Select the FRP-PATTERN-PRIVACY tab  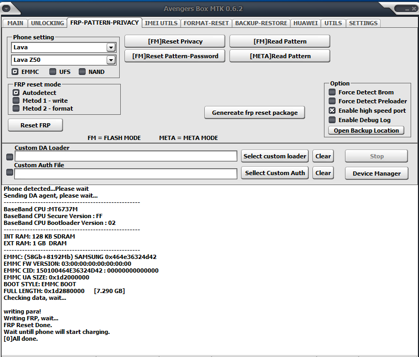(x=104, y=23)
